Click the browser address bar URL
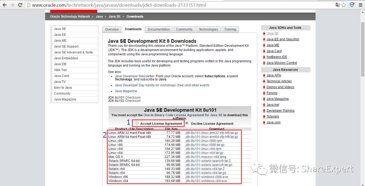 click(x=119, y=5)
